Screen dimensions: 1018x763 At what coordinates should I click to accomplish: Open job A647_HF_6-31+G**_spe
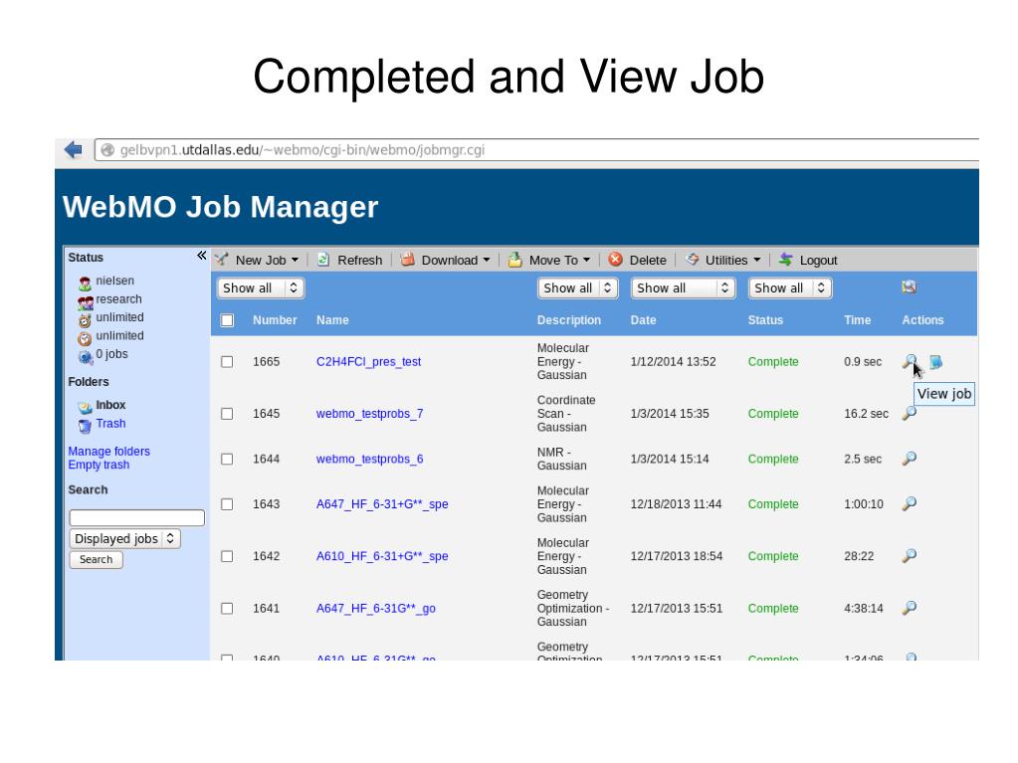(382, 504)
